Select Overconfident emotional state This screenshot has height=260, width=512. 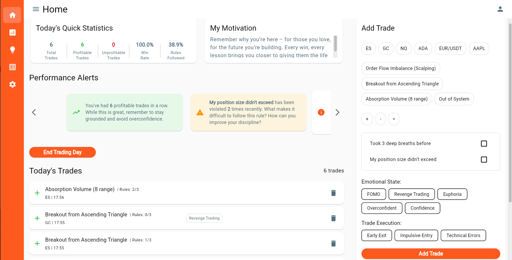pos(382,208)
